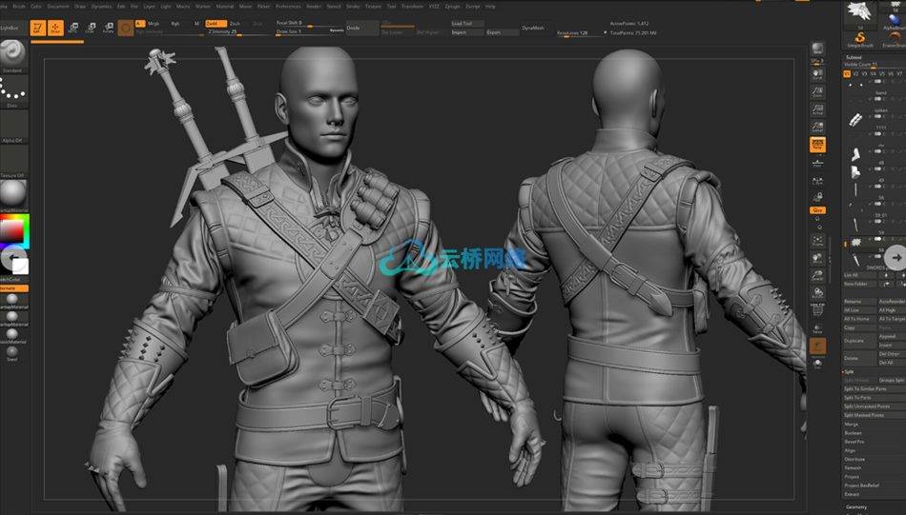Viewport: 906px width, 515px height.
Task: Collapse the Subtool palette header
Action: [853, 57]
